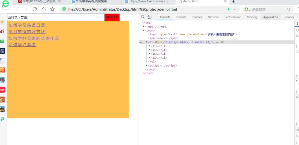Select the span search element line
This screenshot has width=299, height=145.
[x=163, y=38]
